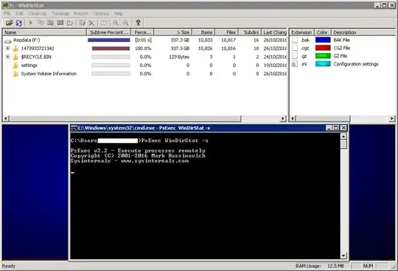Open the Clean Up menu
398x271 pixels.
point(38,13)
